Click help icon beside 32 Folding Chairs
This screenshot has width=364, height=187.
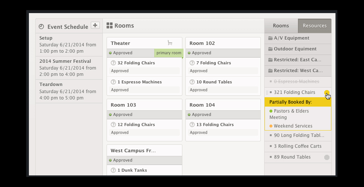pyautogui.click(x=113, y=63)
